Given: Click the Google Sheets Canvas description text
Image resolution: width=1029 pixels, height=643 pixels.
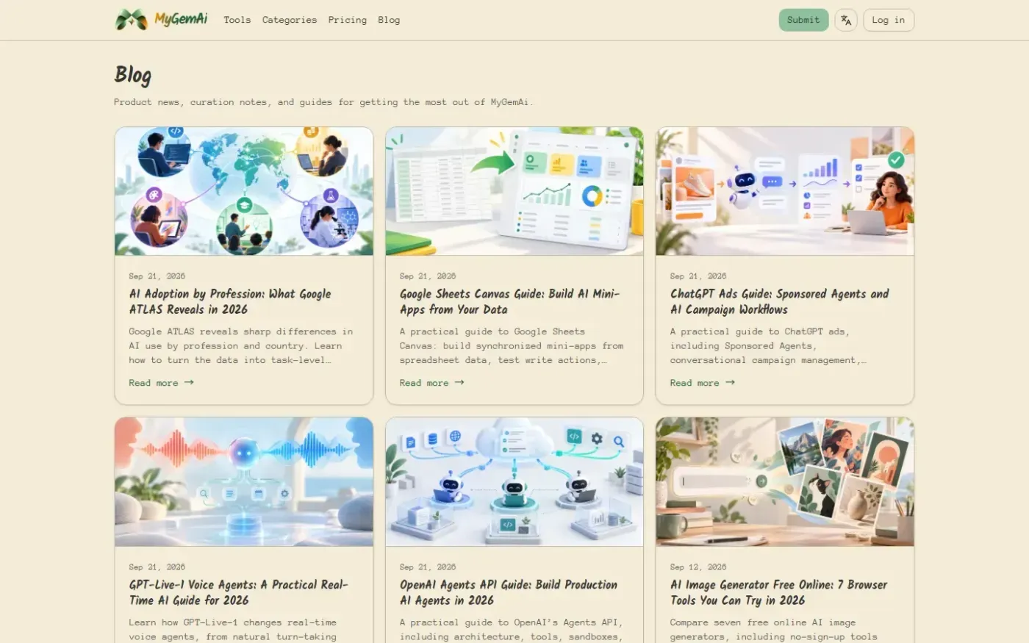Looking at the screenshot, I should [x=512, y=346].
